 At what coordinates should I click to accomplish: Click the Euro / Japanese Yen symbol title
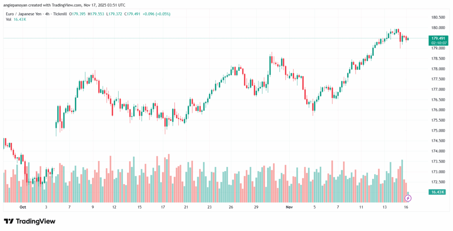pyautogui.click(x=24, y=14)
